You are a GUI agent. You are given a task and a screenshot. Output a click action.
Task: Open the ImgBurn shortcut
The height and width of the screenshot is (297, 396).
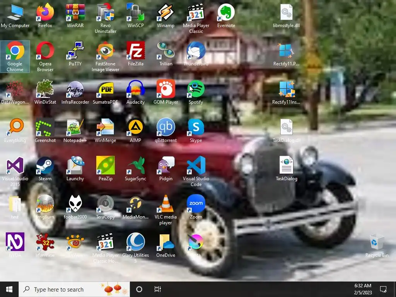tap(45, 204)
